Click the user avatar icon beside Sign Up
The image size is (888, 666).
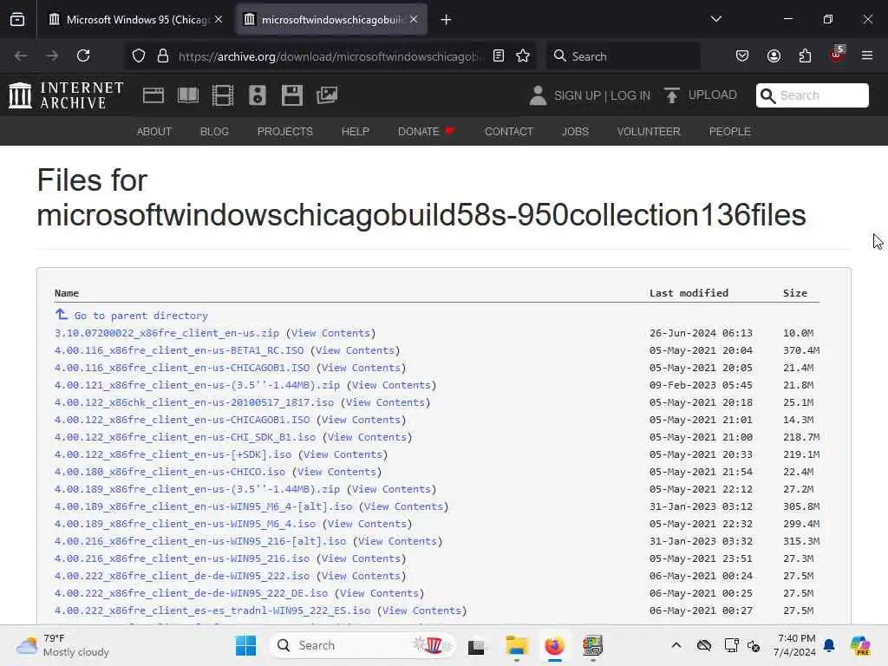538,95
